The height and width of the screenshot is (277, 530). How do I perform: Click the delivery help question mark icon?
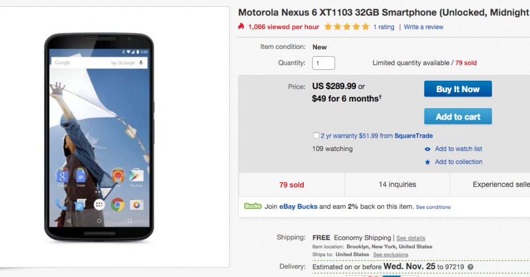point(470,267)
